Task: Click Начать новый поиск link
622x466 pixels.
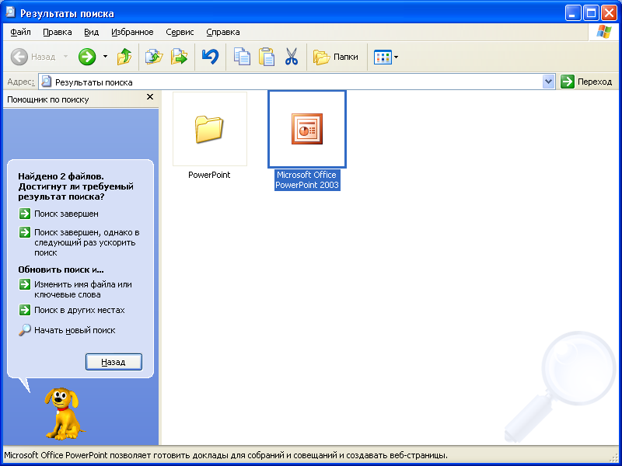Action: 75,330
